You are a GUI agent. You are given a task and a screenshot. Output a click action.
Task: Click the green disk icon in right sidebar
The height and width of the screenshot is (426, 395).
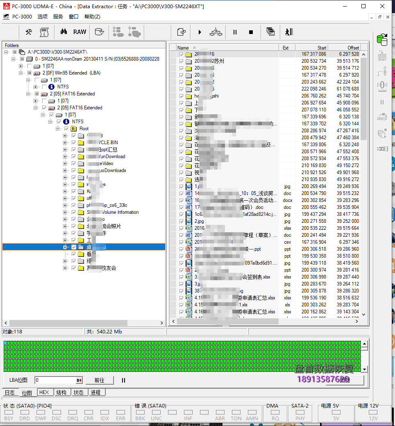click(382, 40)
